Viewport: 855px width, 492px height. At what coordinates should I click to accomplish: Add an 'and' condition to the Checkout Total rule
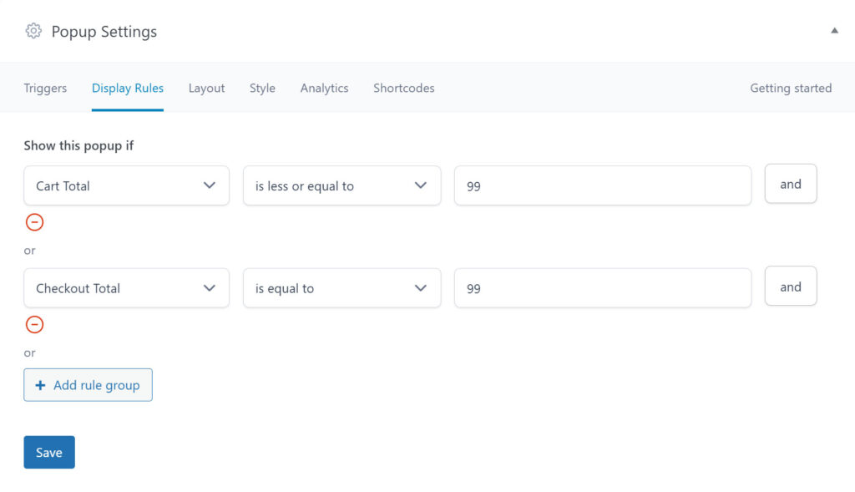(x=790, y=287)
